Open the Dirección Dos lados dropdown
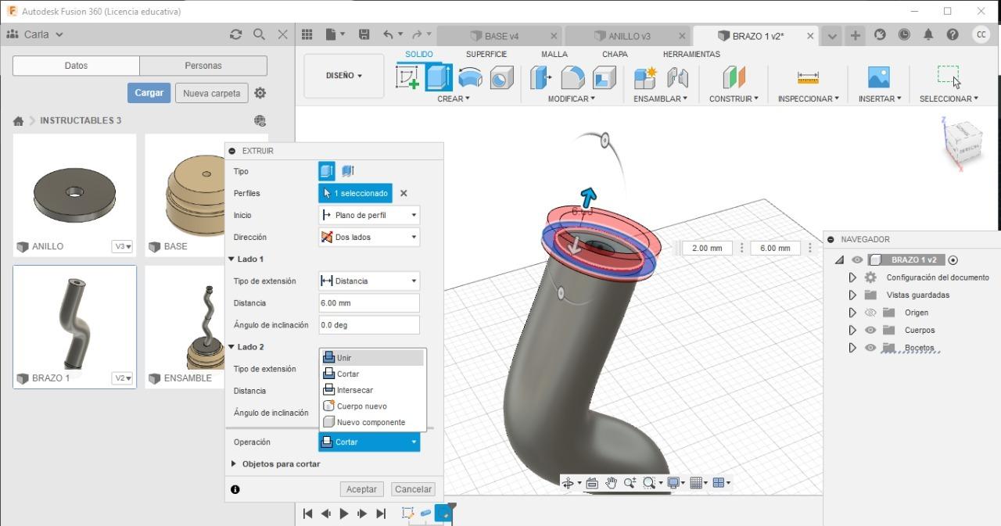This screenshot has width=1001, height=526. pyautogui.click(x=369, y=237)
